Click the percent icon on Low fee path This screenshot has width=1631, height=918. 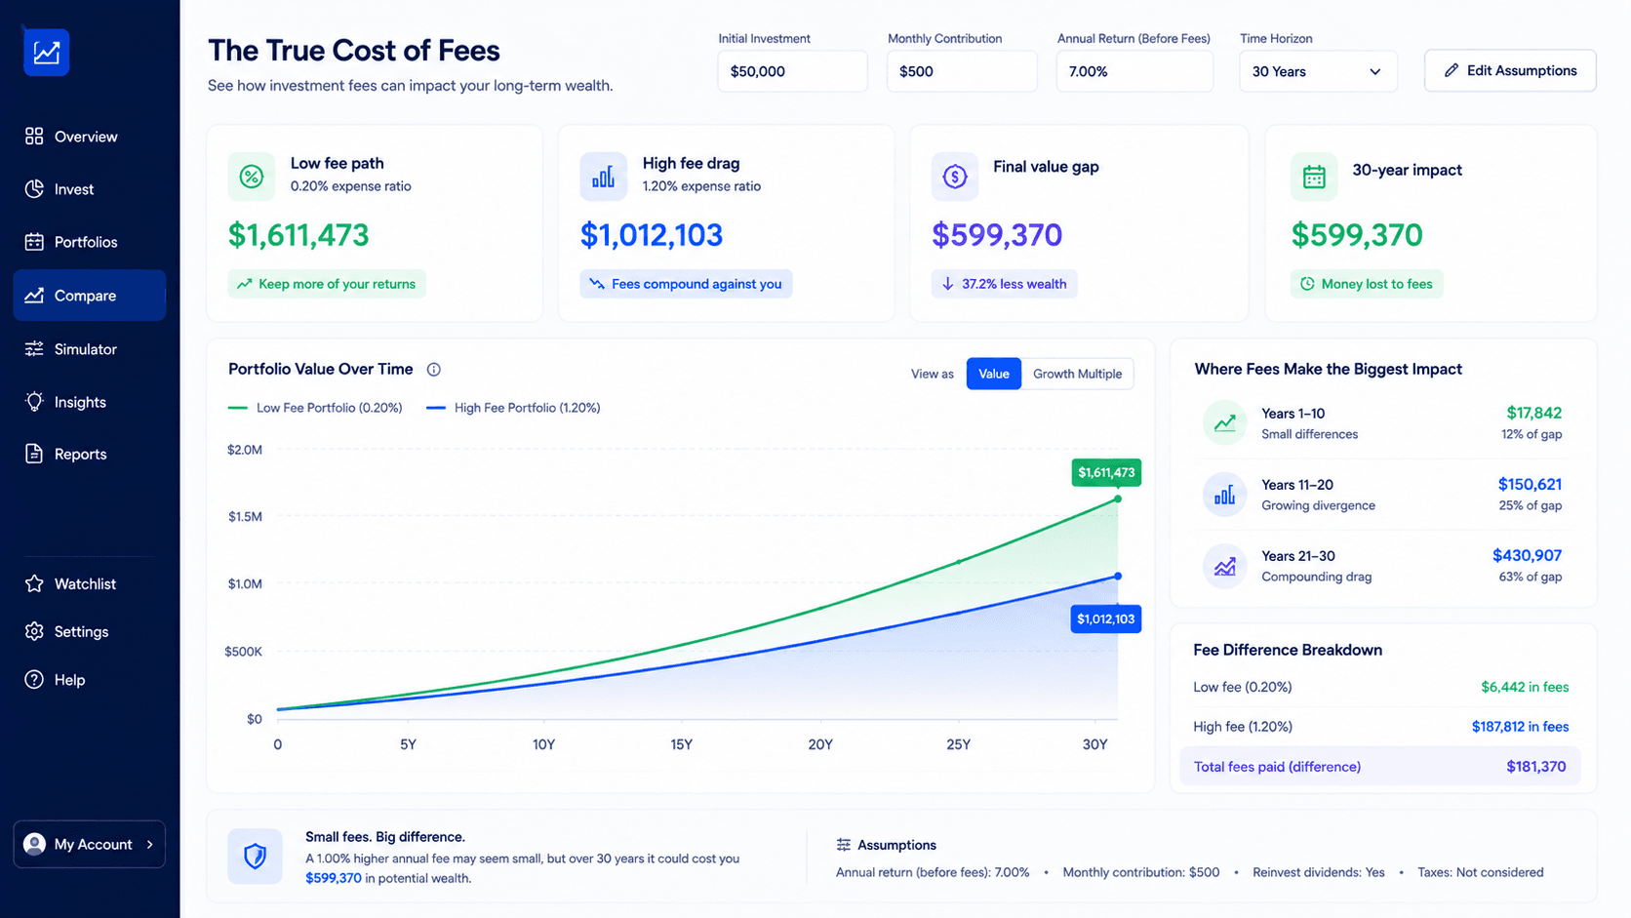252,177
